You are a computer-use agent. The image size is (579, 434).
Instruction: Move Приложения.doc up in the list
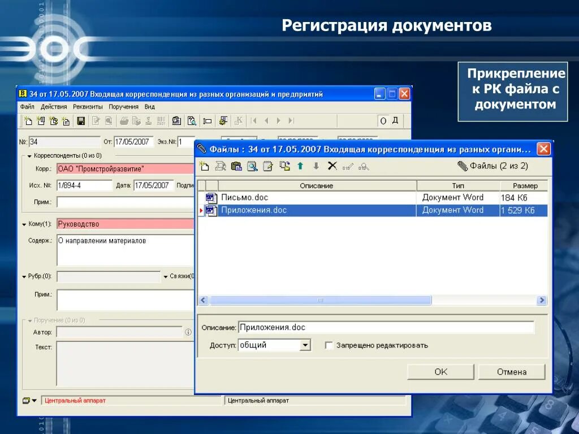point(301,166)
